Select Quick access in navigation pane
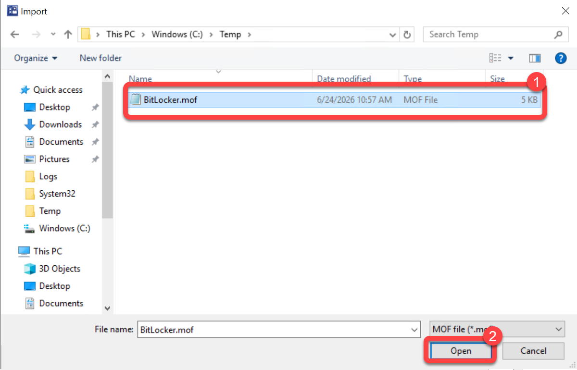Image resolution: width=577 pixels, height=370 pixels. (x=58, y=90)
